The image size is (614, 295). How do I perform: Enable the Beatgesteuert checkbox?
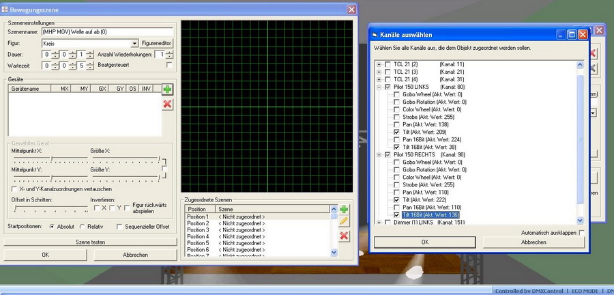pyautogui.click(x=169, y=65)
